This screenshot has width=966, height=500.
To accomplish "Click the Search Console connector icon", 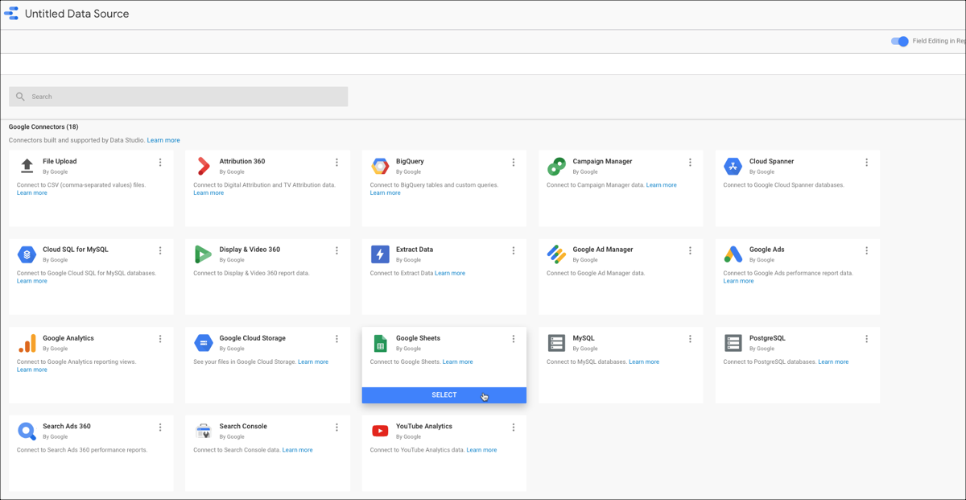I will click(203, 432).
